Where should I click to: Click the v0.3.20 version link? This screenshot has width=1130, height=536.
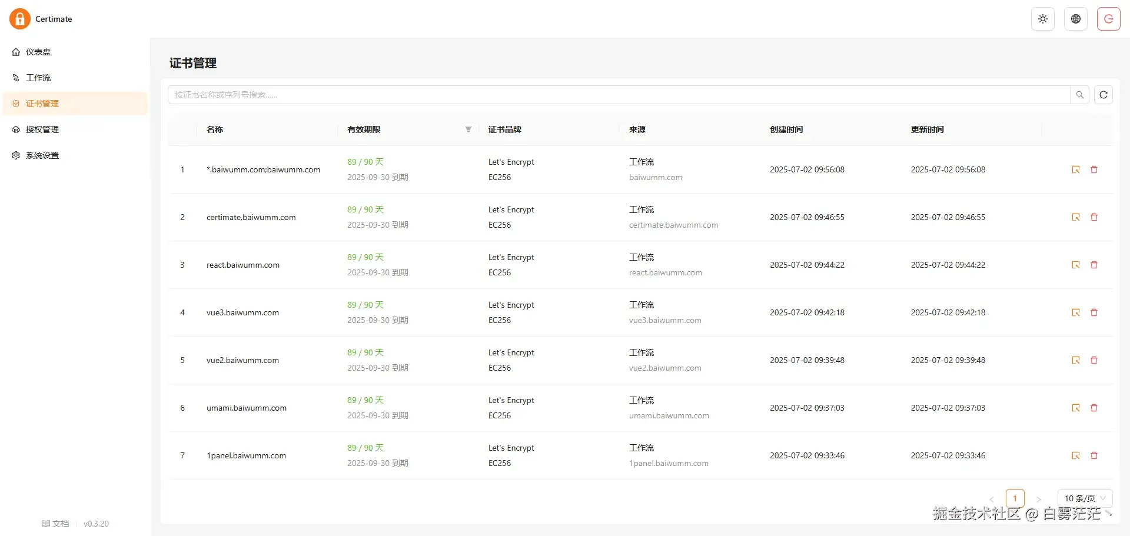click(96, 524)
